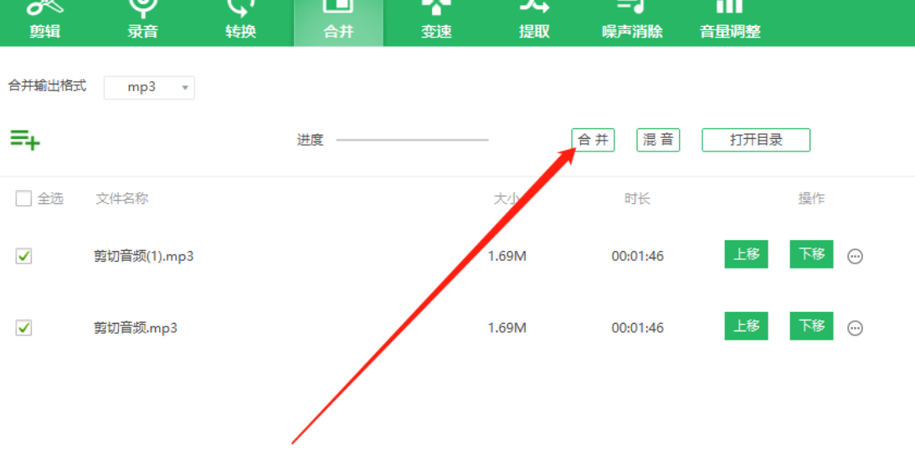Uncheck the 剪切音频(1).mp3 checkbox
The width and height of the screenshot is (915, 476).
(23, 256)
